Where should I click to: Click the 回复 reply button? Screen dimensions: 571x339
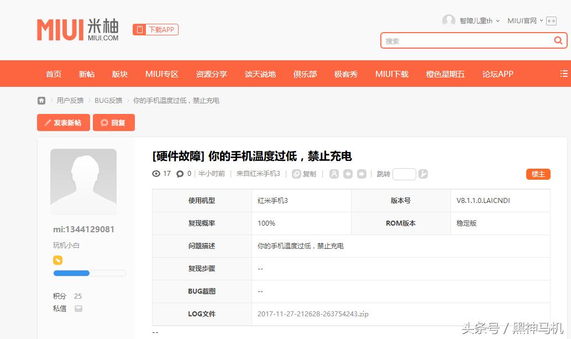(x=113, y=122)
